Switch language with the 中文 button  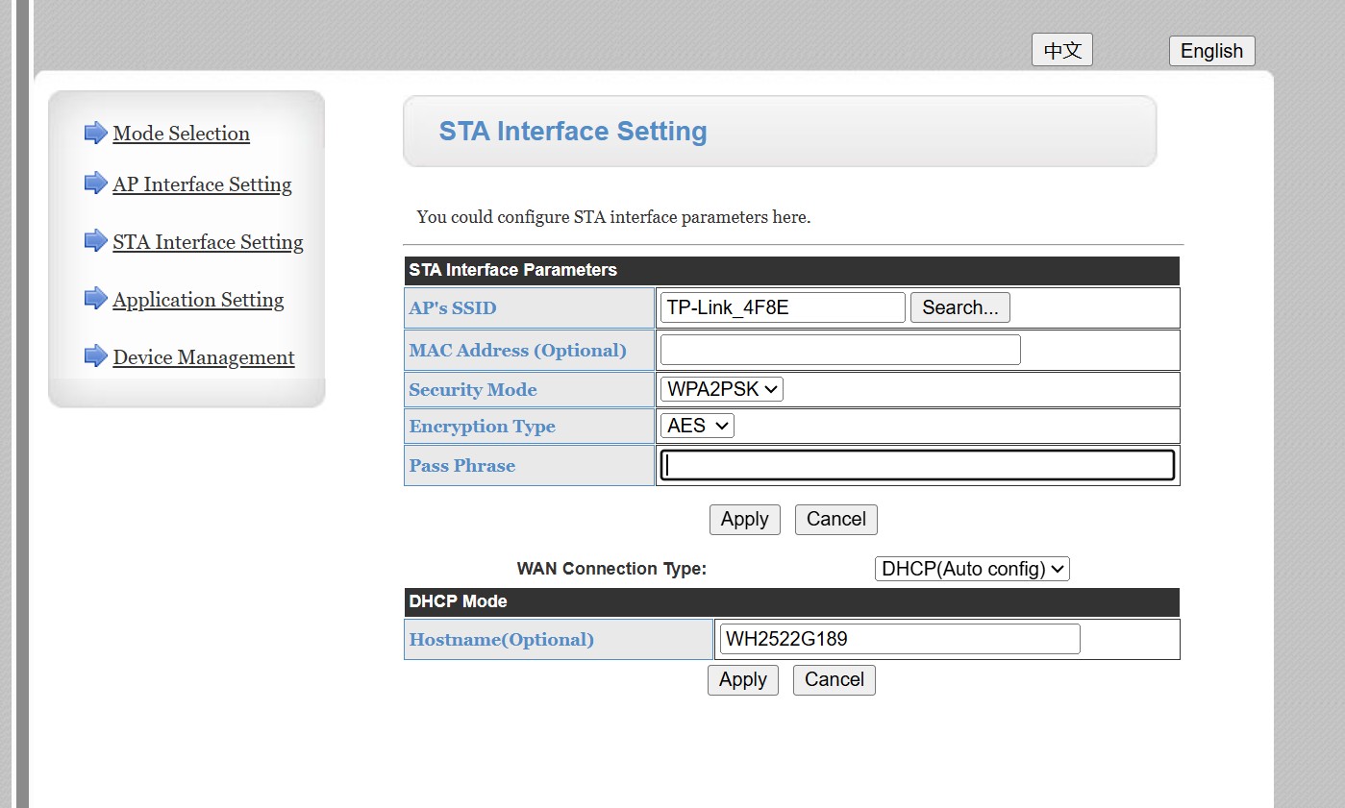pyautogui.click(x=1061, y=51)
